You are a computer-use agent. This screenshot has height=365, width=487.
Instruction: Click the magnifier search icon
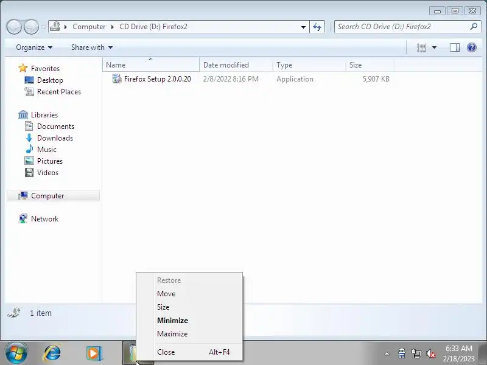[x=474, y=27]
